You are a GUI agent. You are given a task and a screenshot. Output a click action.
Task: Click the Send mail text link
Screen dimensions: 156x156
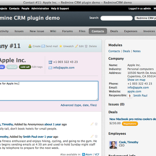(x=52, y=46)
